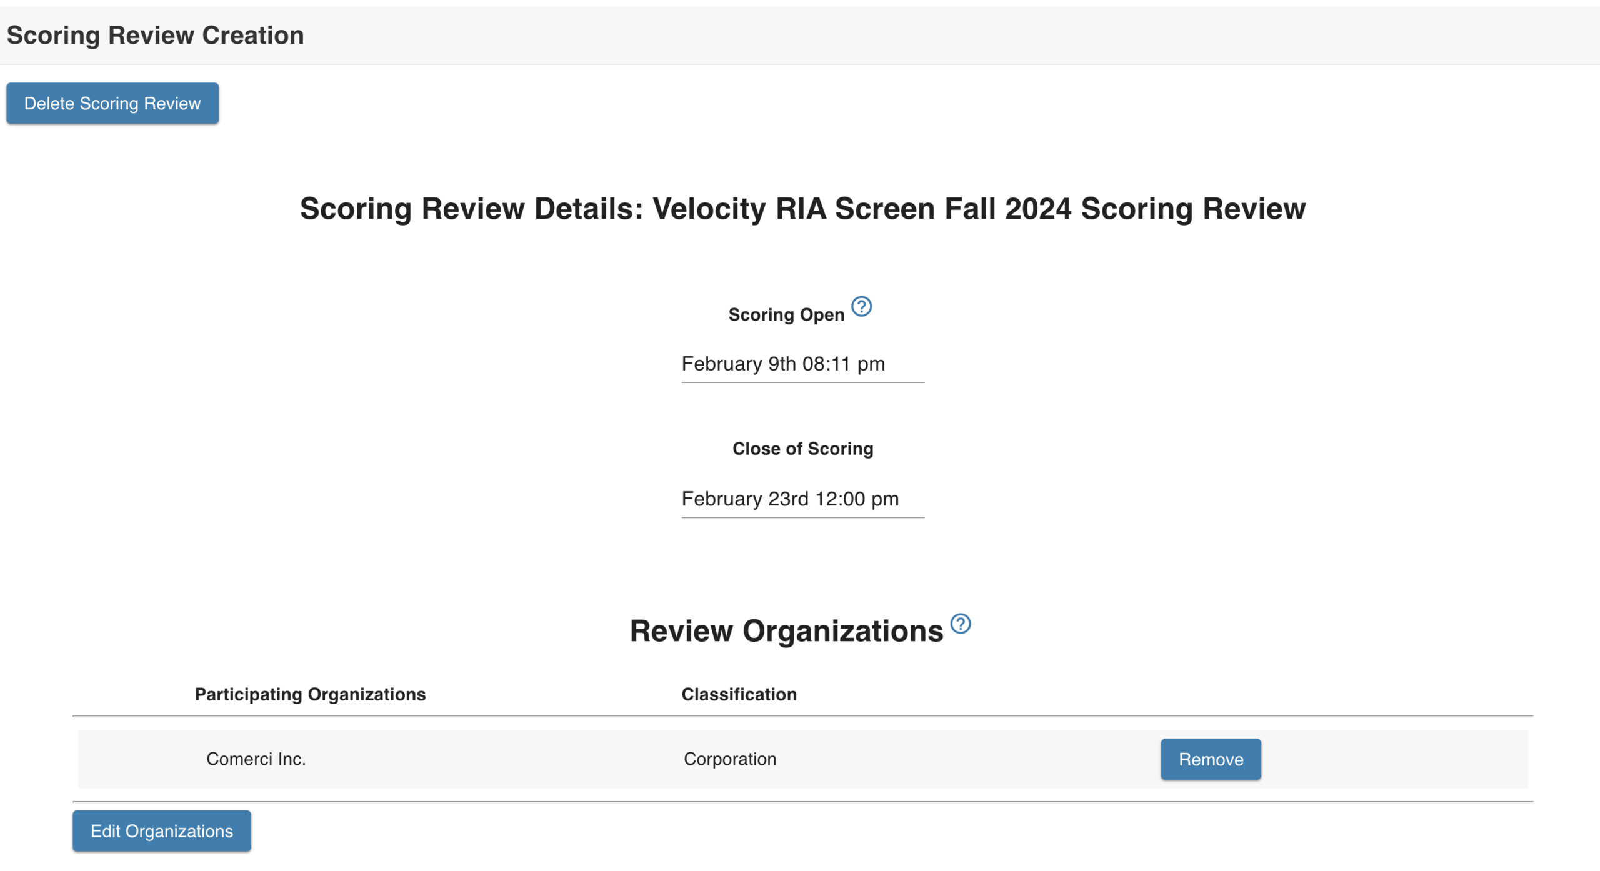Click Delete Scoring Review
Image resolution: width=1600 pixels, height=871 pixels.
pyautogui.click(x=112, y=103)
